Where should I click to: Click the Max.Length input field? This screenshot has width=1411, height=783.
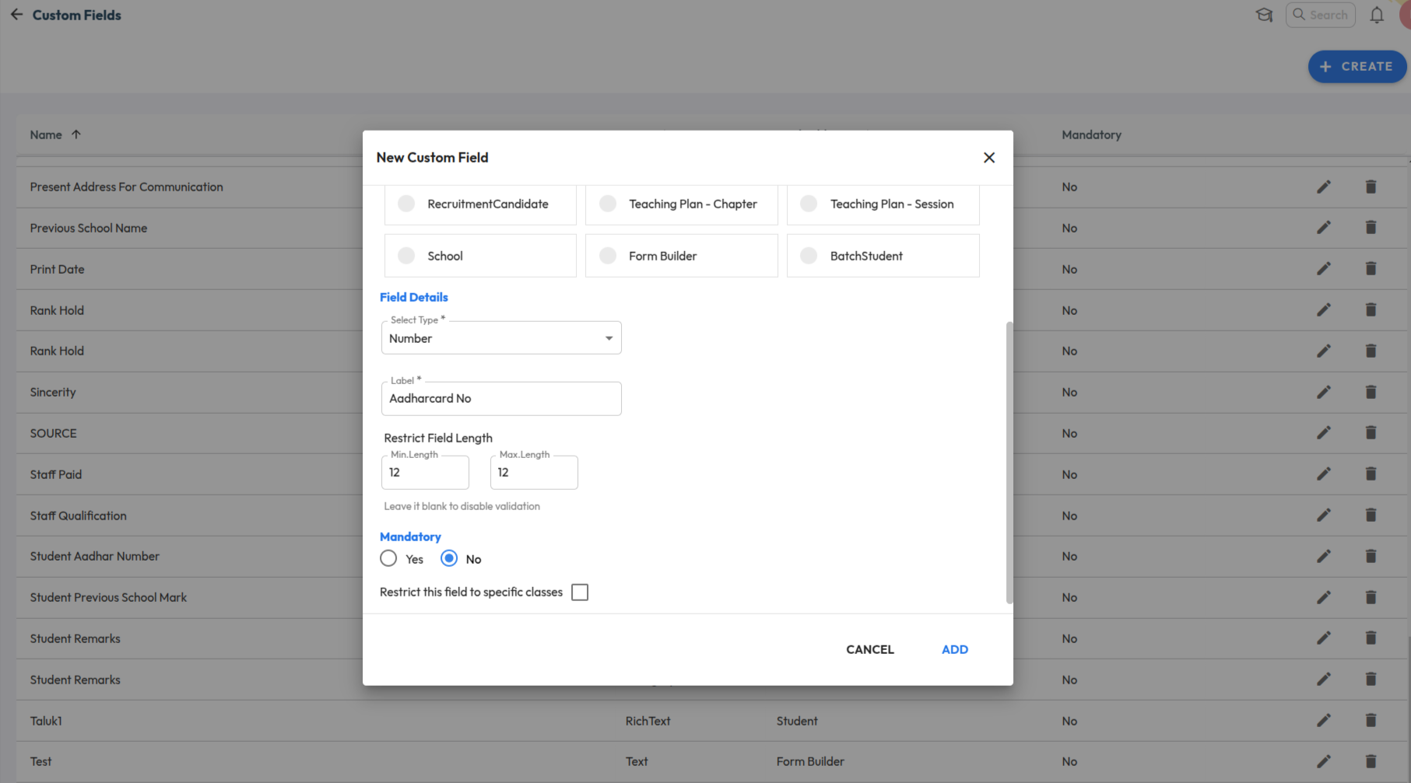pos(534,473)
